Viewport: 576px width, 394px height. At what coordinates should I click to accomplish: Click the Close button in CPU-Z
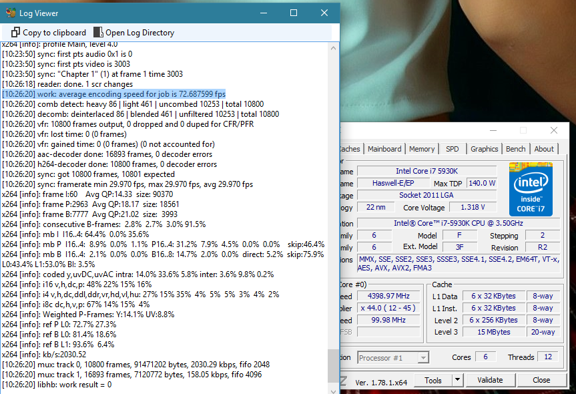coord(541,381)
